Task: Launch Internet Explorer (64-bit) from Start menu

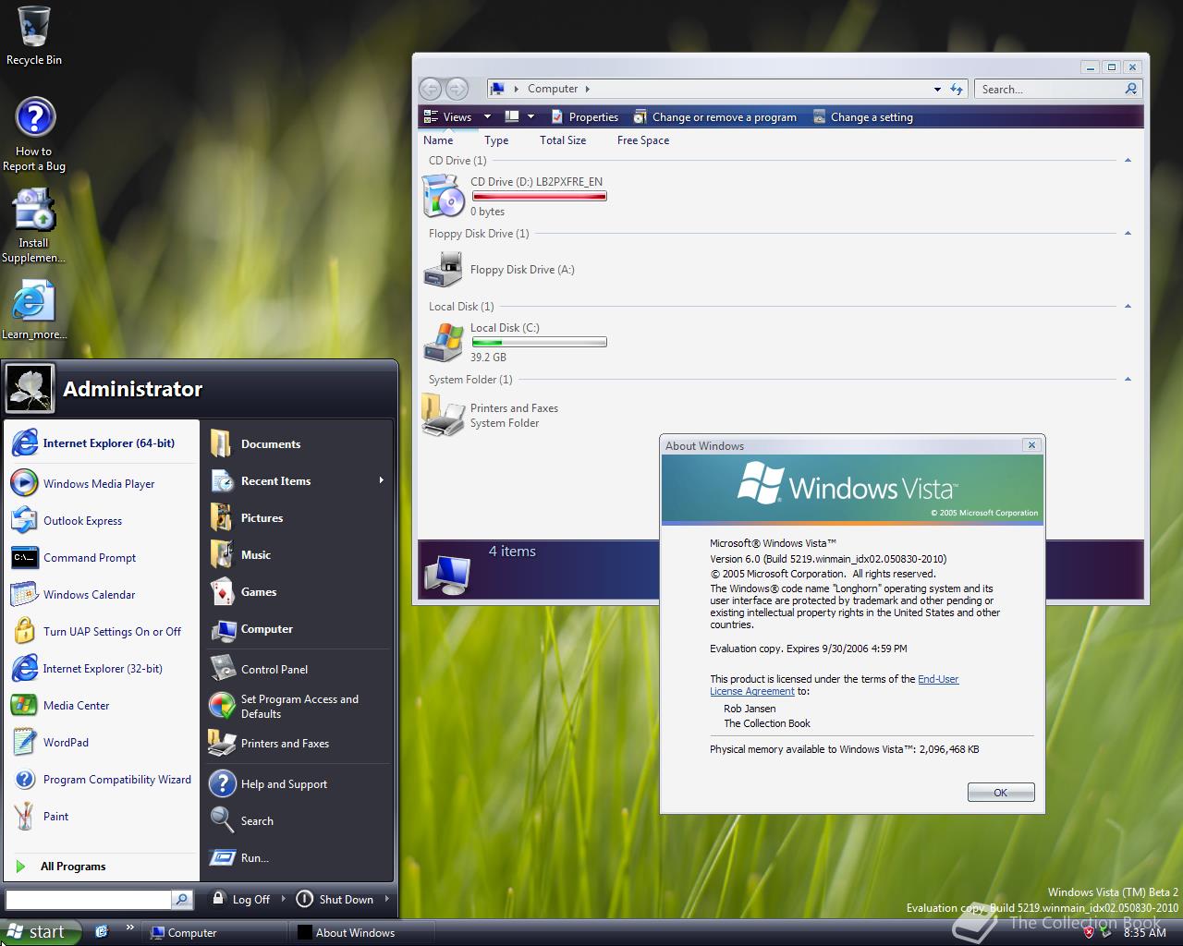Action: click(x=102, y=443)
